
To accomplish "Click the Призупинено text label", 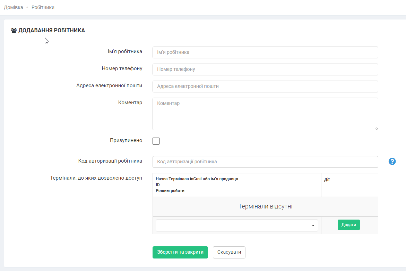I will (x=126, y=140).
